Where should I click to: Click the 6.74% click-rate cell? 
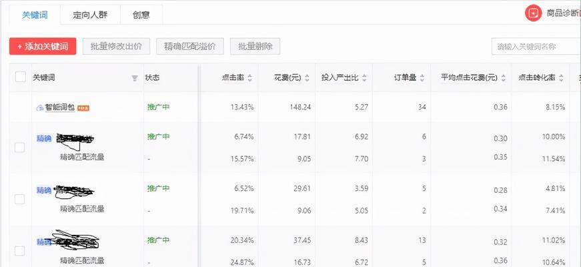click(x=244, y=137)
